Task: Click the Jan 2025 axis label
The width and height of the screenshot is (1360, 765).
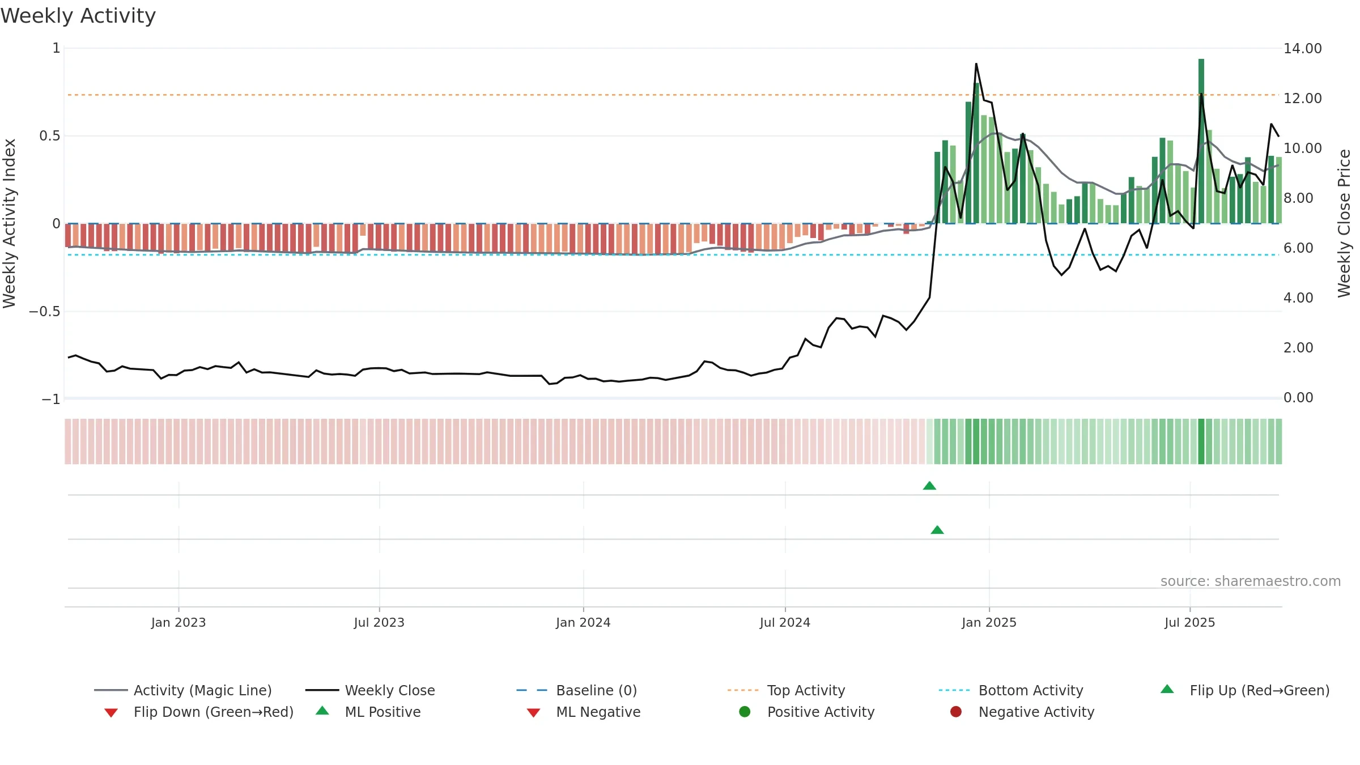Action: [989, 623]
